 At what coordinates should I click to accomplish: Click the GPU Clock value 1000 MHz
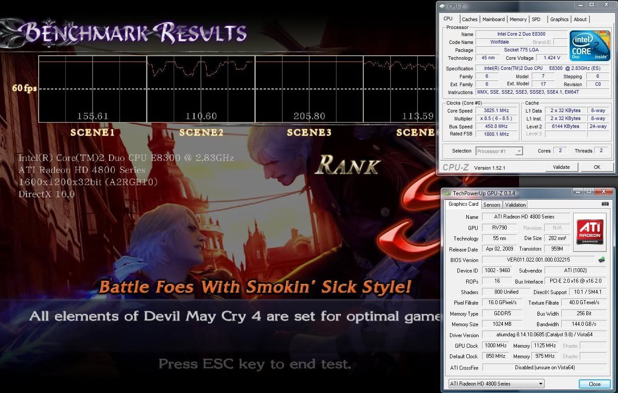coord(495,346)
